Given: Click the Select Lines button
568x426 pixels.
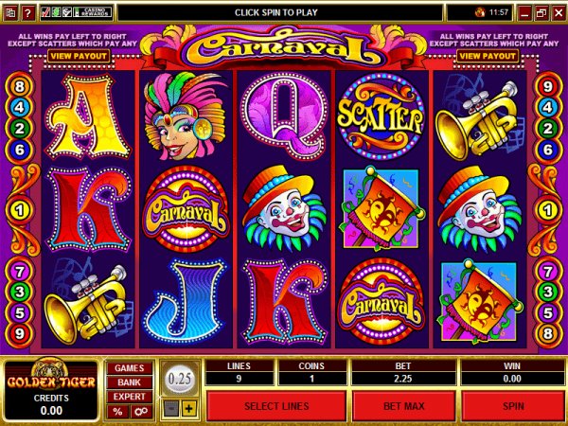Looking at the screenshot, I should click(x=276, y=406).
